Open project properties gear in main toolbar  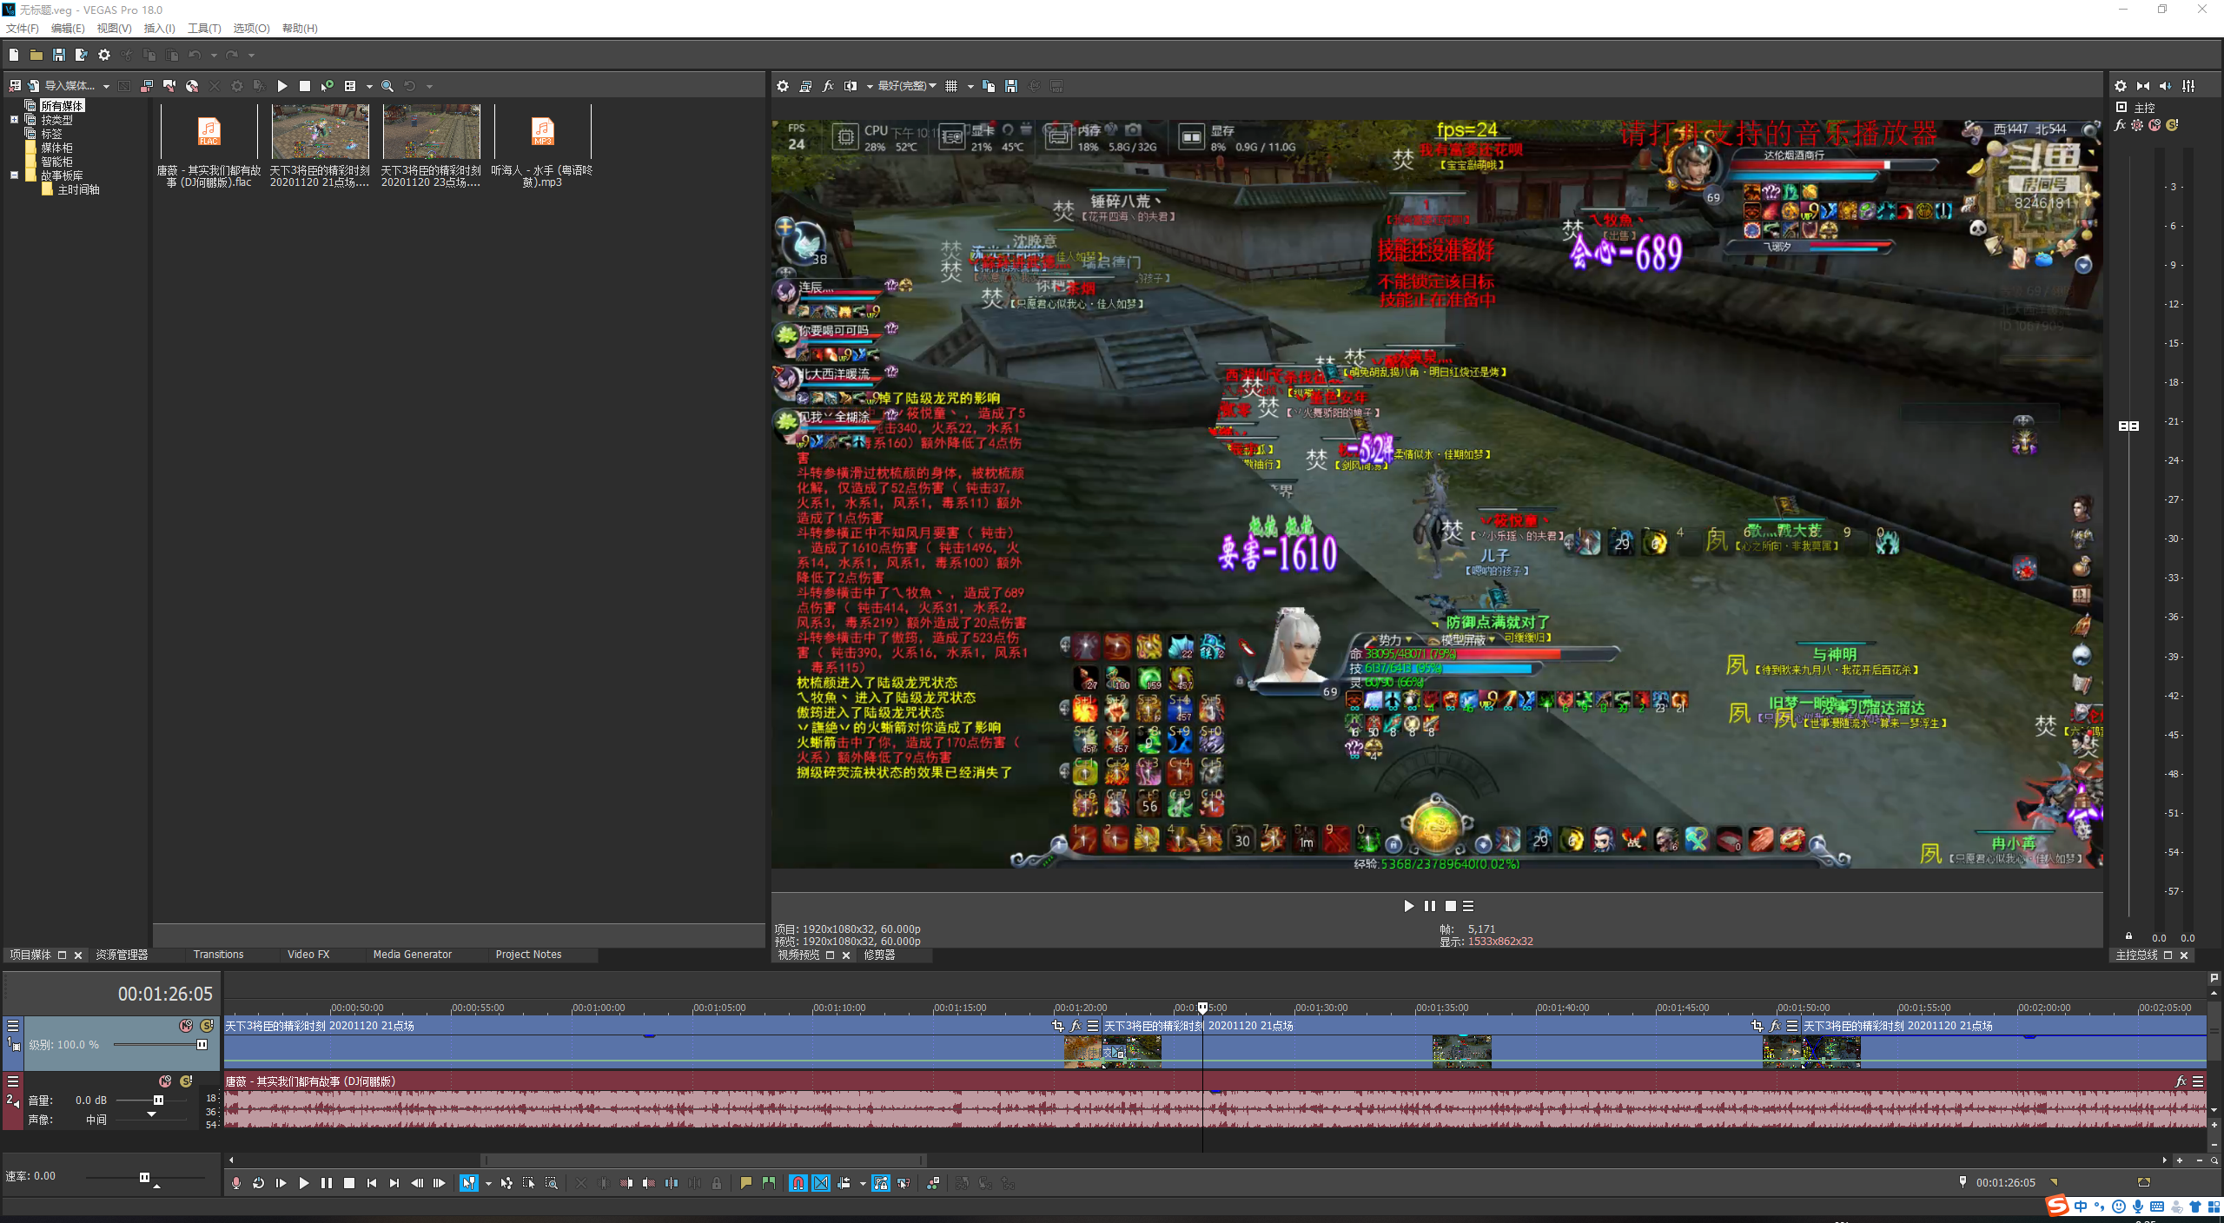104,55
